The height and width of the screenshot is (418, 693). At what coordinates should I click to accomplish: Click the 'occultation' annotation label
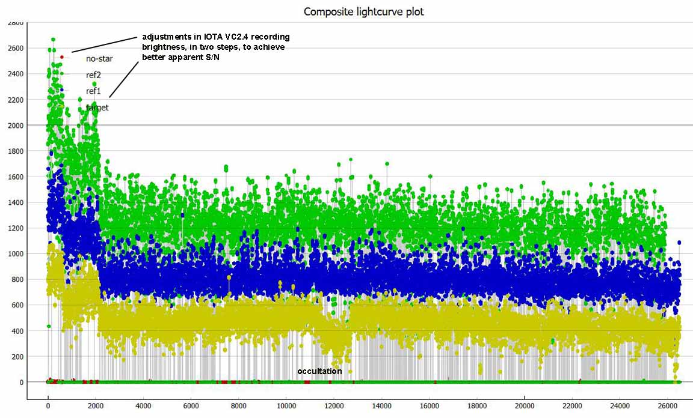pyautogui.click(x=319, y=371)
